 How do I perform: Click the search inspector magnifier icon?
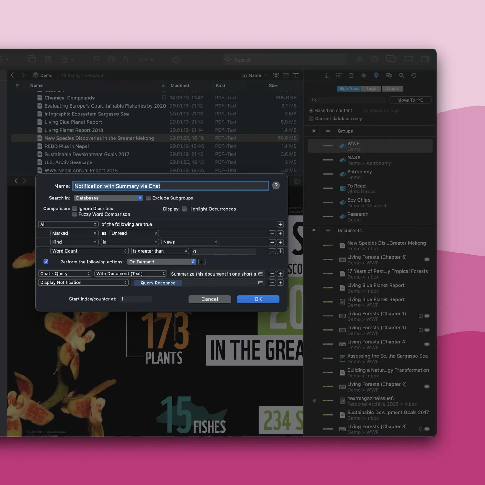coord(401,75)
